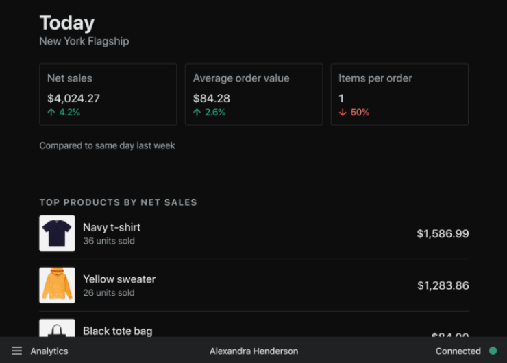507x363 pixels.
Task: Click the Average order value up arrow
Action: [197, 112]
